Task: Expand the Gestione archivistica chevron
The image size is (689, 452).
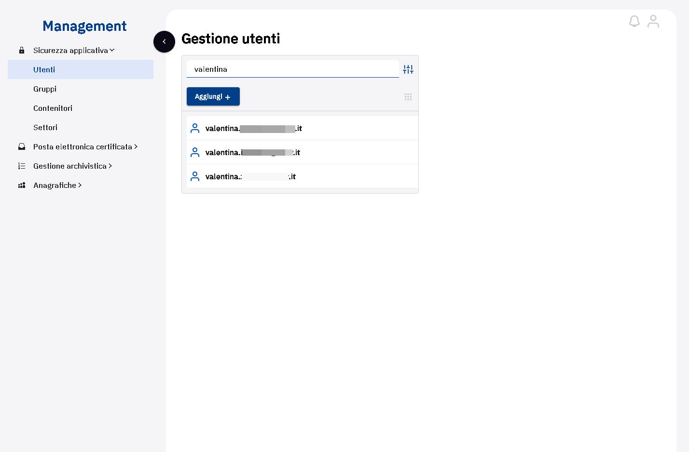Action: [x=110, y=166]
